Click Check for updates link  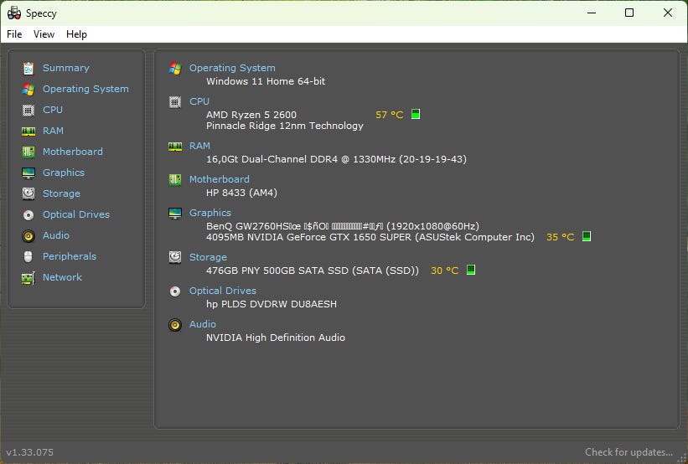click(x=629, y=452)
